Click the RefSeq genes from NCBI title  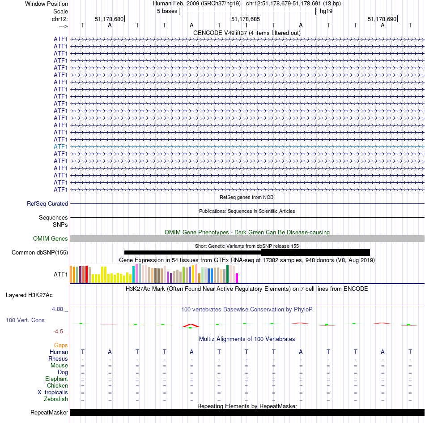pyautogui.click(x=247, y=197)
